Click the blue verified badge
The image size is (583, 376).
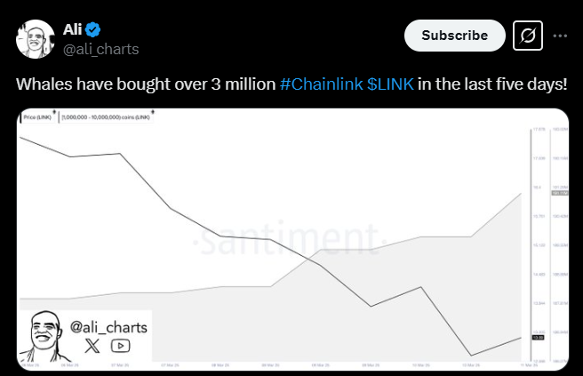pyautogui.click(x=92, y=28)
